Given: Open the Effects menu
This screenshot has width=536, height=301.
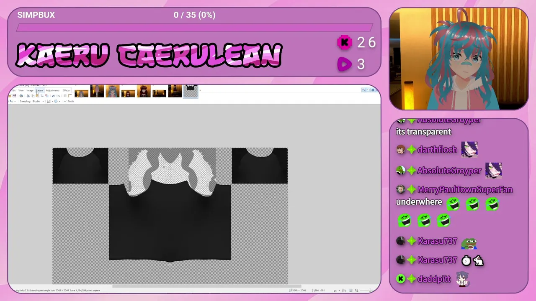Looking at the screenshot, I should pyautogui.click(x=66, y=90).
